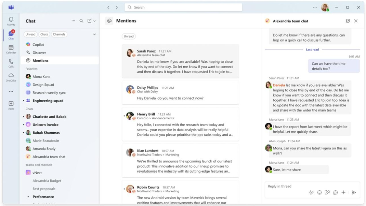This screenshot has width=366, height=206.
Task: Open new chat dropdown arrow
Action: 94,21
